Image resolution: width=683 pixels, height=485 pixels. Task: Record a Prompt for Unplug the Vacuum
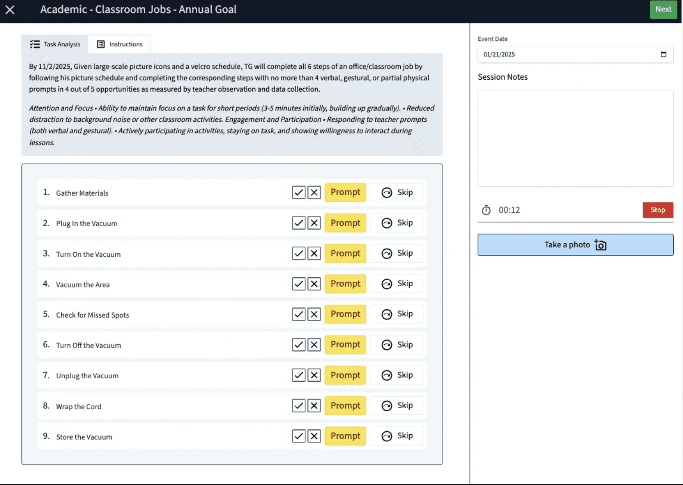pyautogui.click(x=346, y=375)
